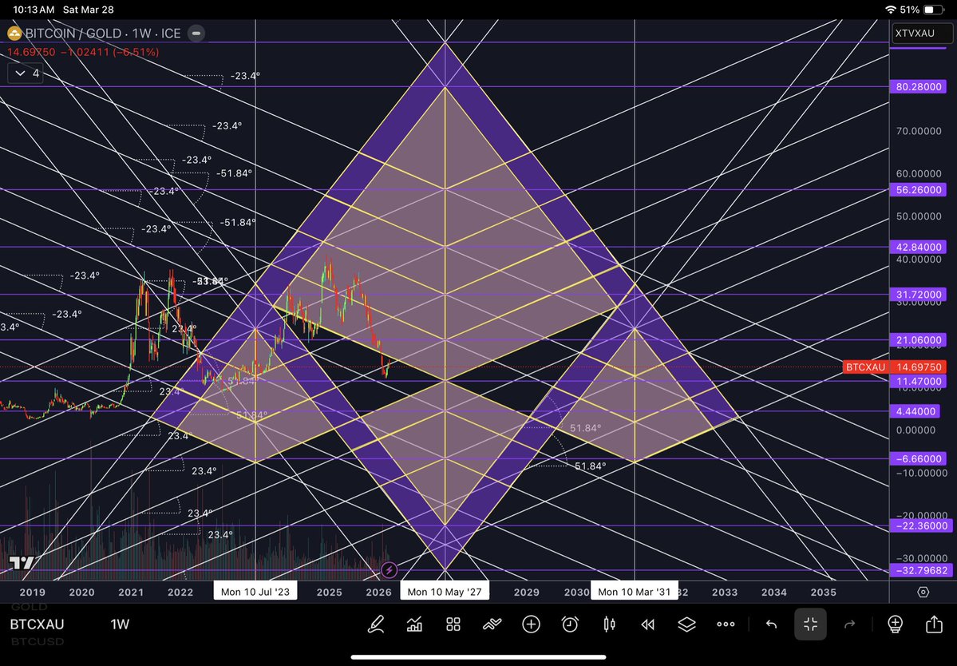
Task: Open the chart settings hexagon icon
Action: tap(923, 593)
